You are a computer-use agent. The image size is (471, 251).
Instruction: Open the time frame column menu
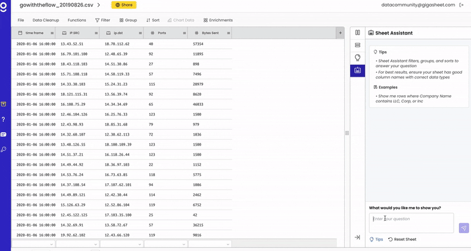[x=52, y=33]
